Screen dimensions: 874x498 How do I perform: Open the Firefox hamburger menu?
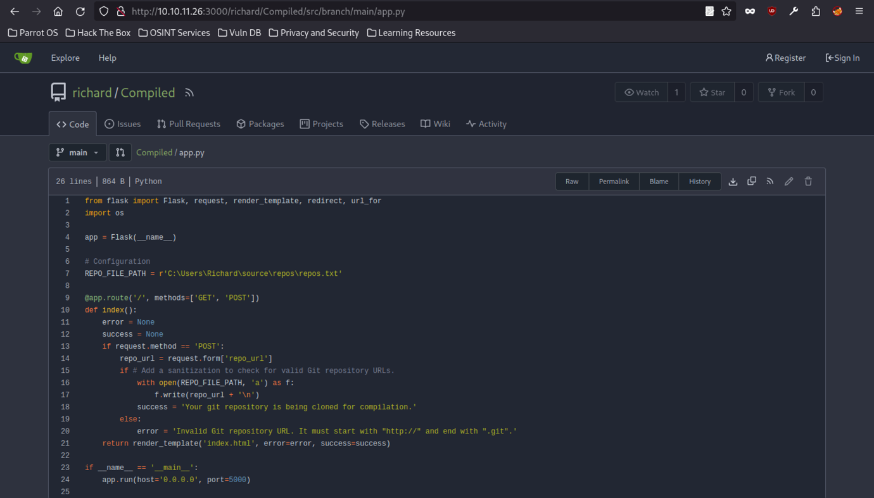click(x=859, y=11)
